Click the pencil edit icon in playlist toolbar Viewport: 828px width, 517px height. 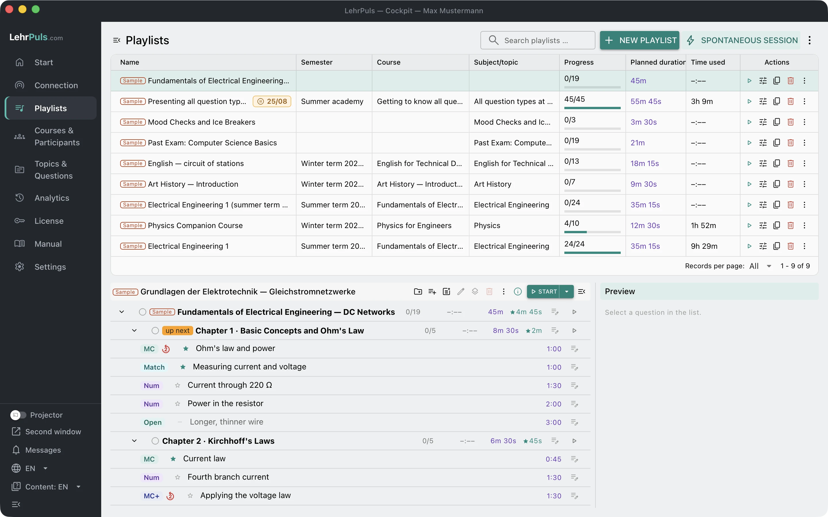click(461, 291)
